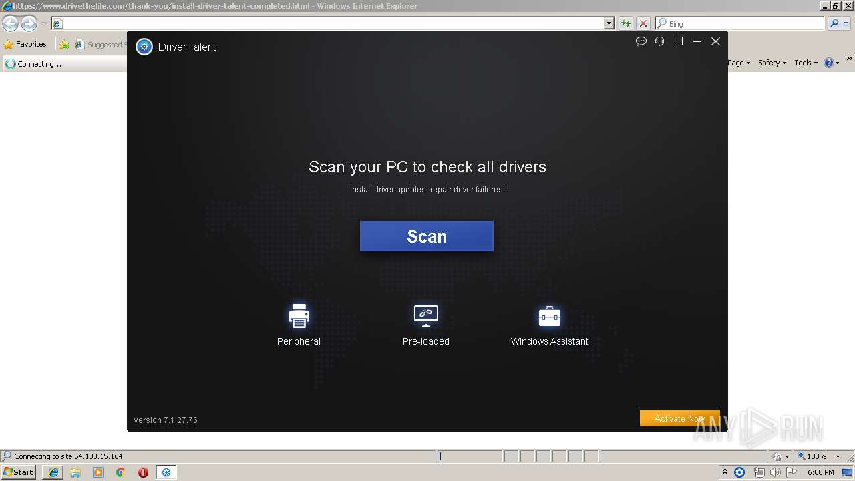Expand search provider dropdown
The width and height of the screenshot is (855, 481).
[x=846, y=23]
